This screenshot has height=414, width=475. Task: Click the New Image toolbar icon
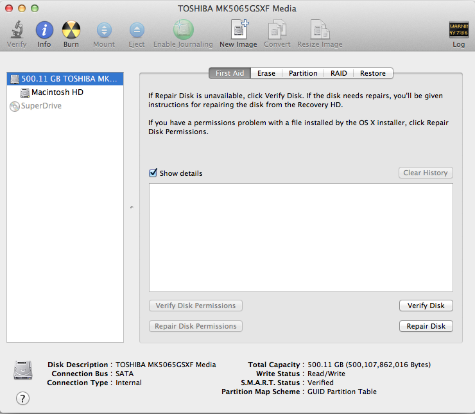(238, 30)
